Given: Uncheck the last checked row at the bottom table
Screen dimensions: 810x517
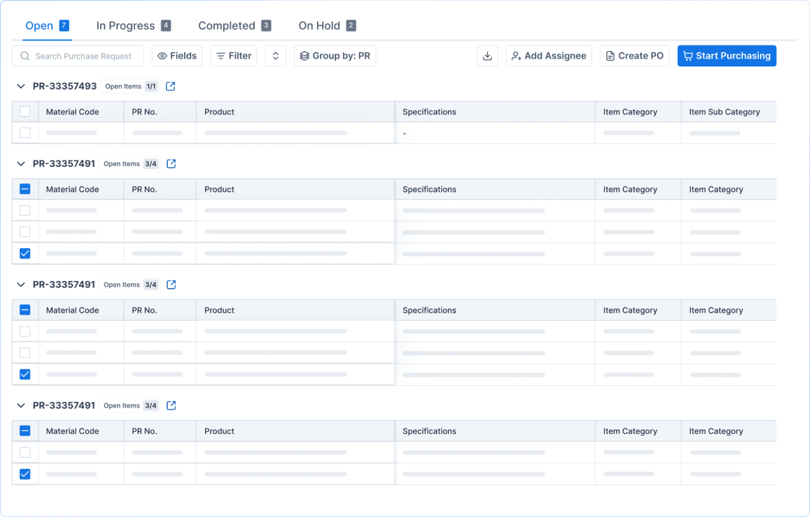Looking at the screenshot, I should click(25, 474).
